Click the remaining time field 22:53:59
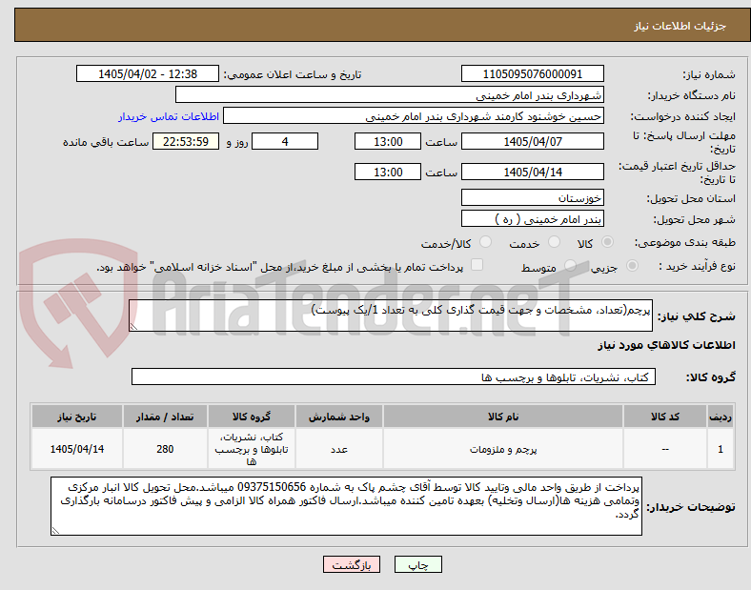The height and width of the screenshot is (590, 751). point(186,141)
